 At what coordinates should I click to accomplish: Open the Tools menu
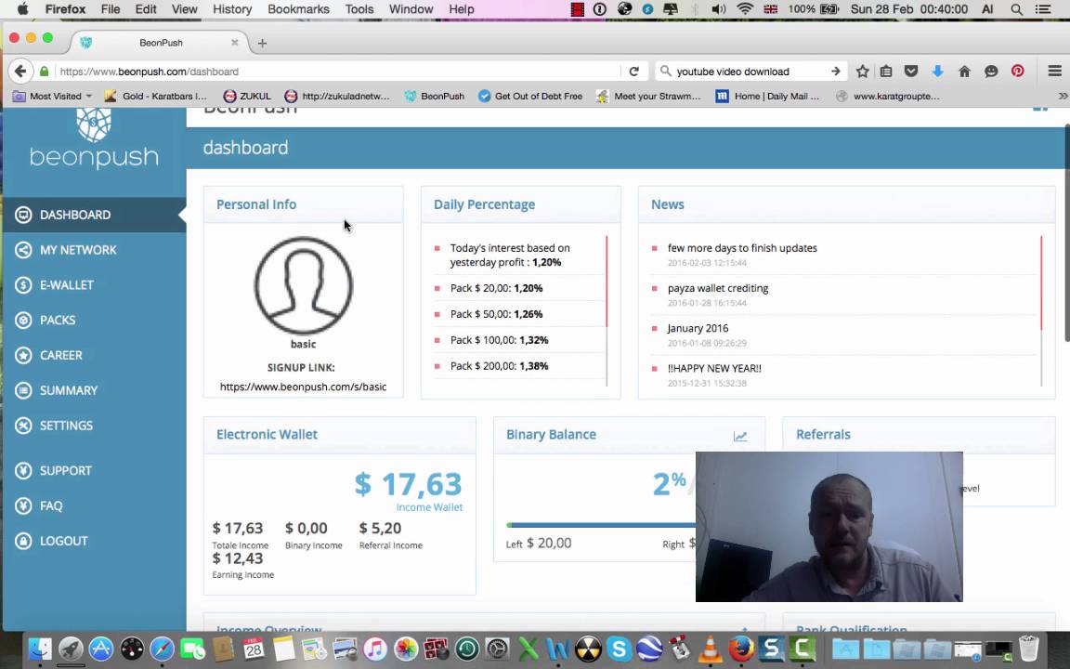pyautogui.click(x=359, y=9)
